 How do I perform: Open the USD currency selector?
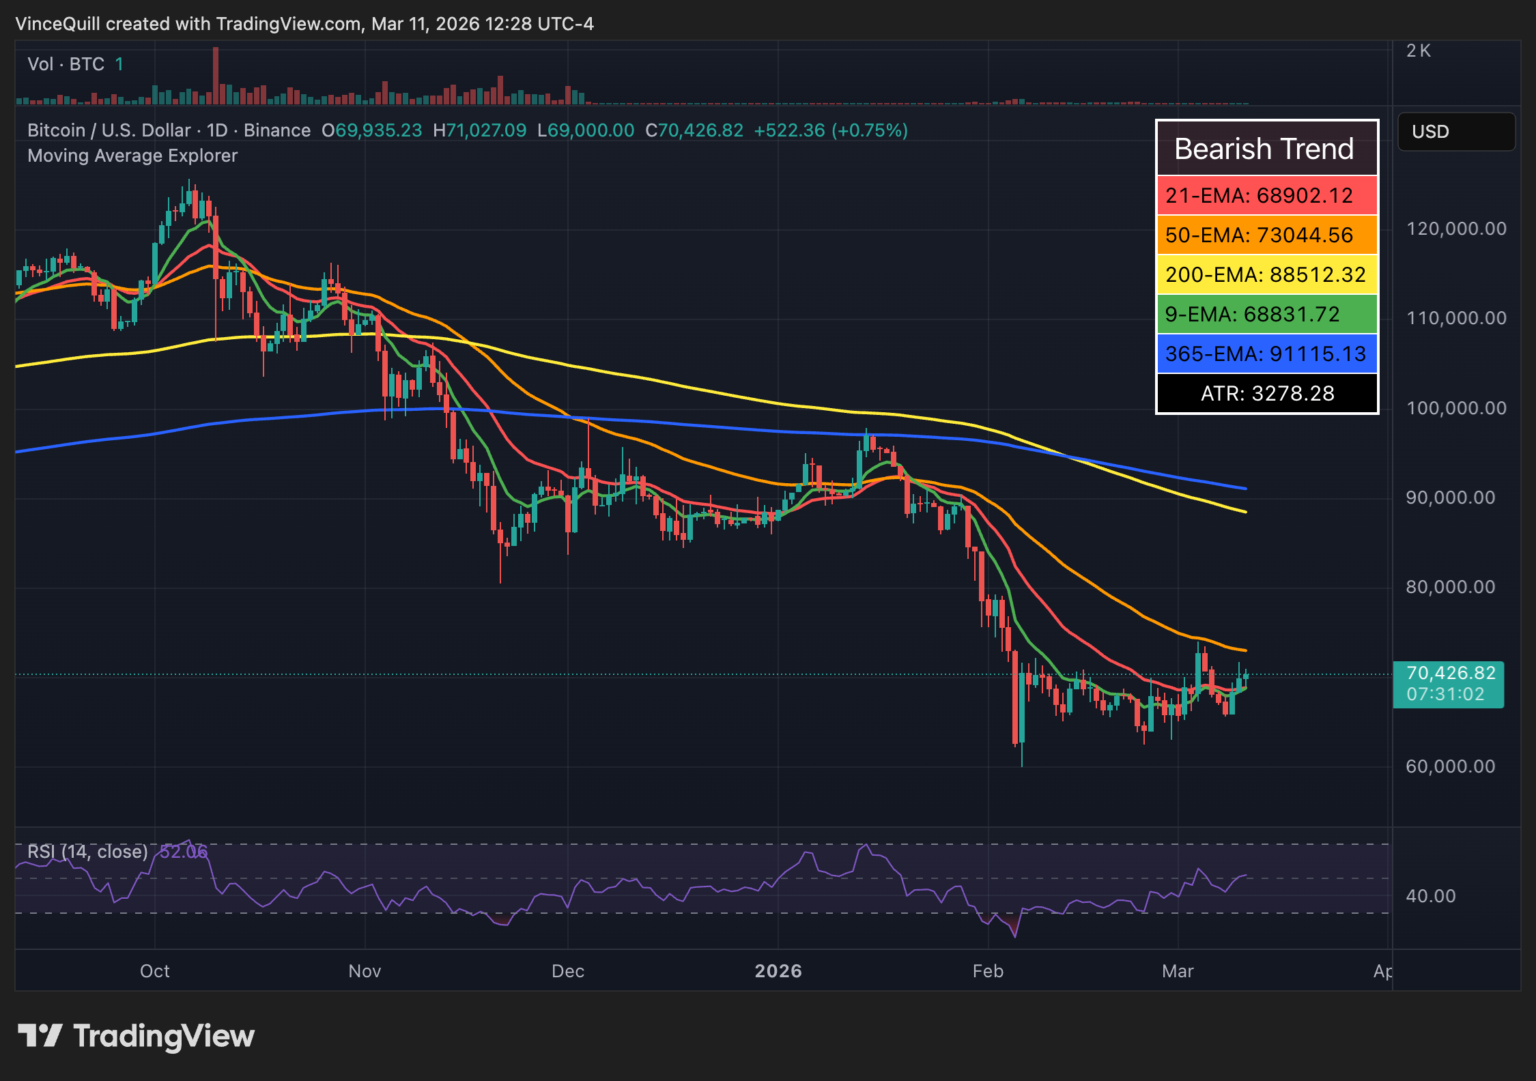click(x=1456, y=132)
